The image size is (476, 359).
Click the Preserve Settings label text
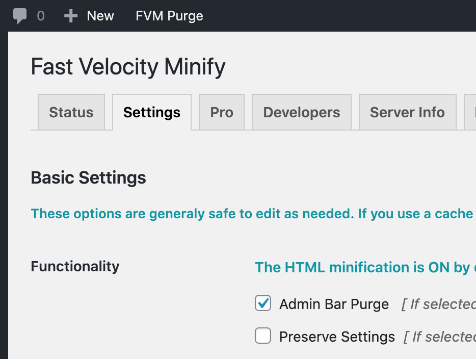pyautogui.click(x=337, y=337)
